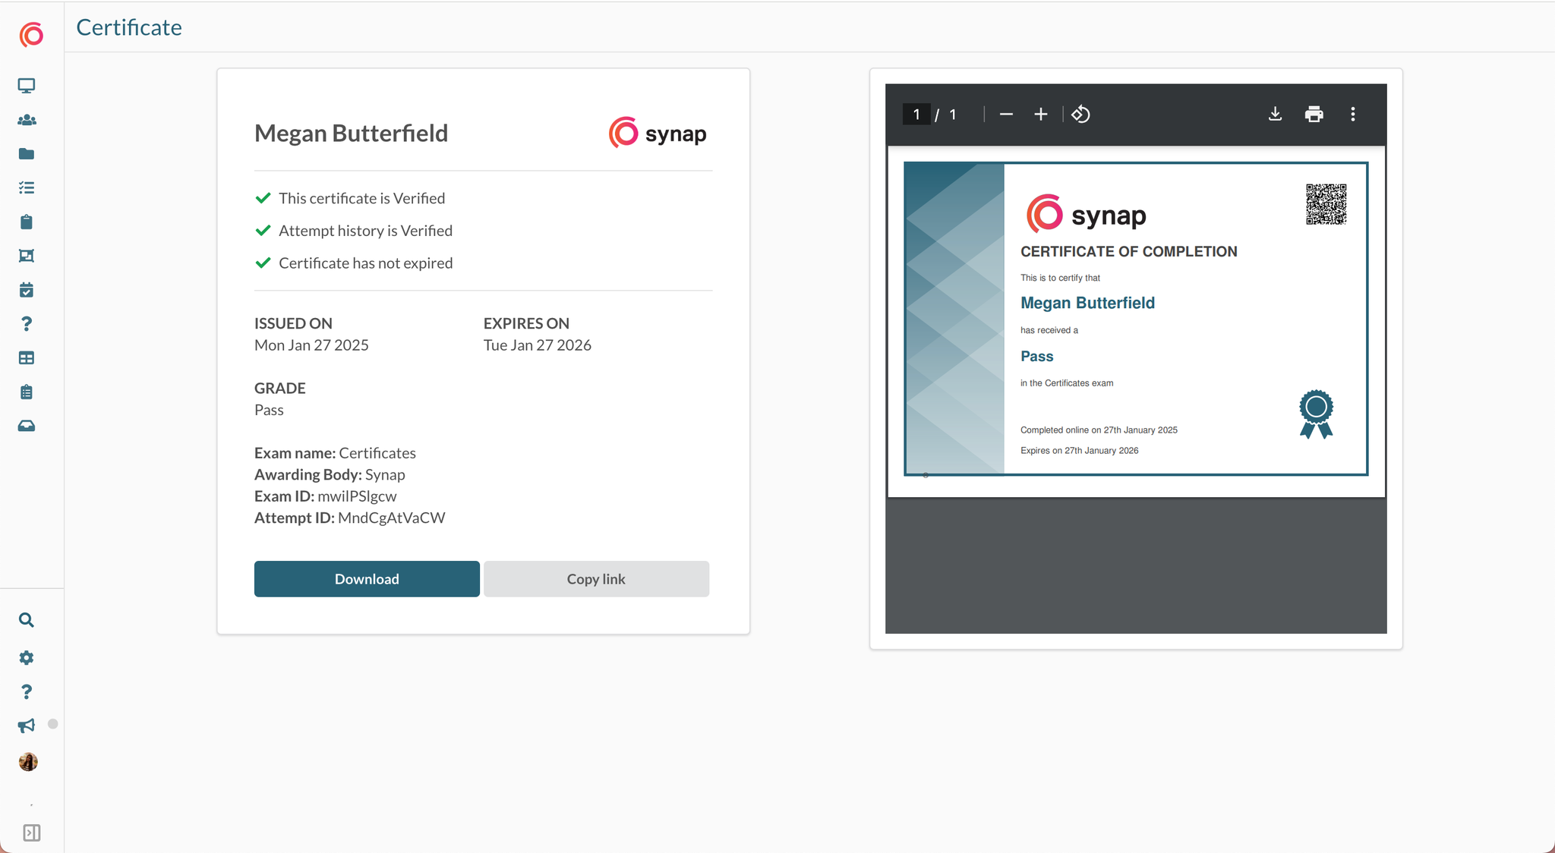
Task: Open search via magnifier icon
Action: 27,620
